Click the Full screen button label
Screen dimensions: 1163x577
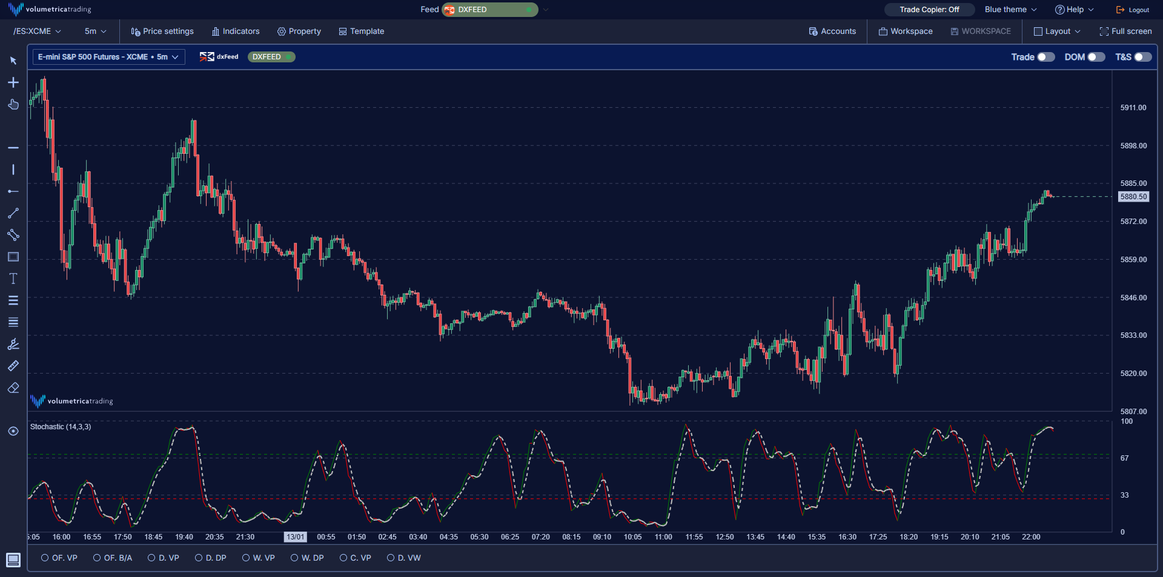tap(1132, 31)
